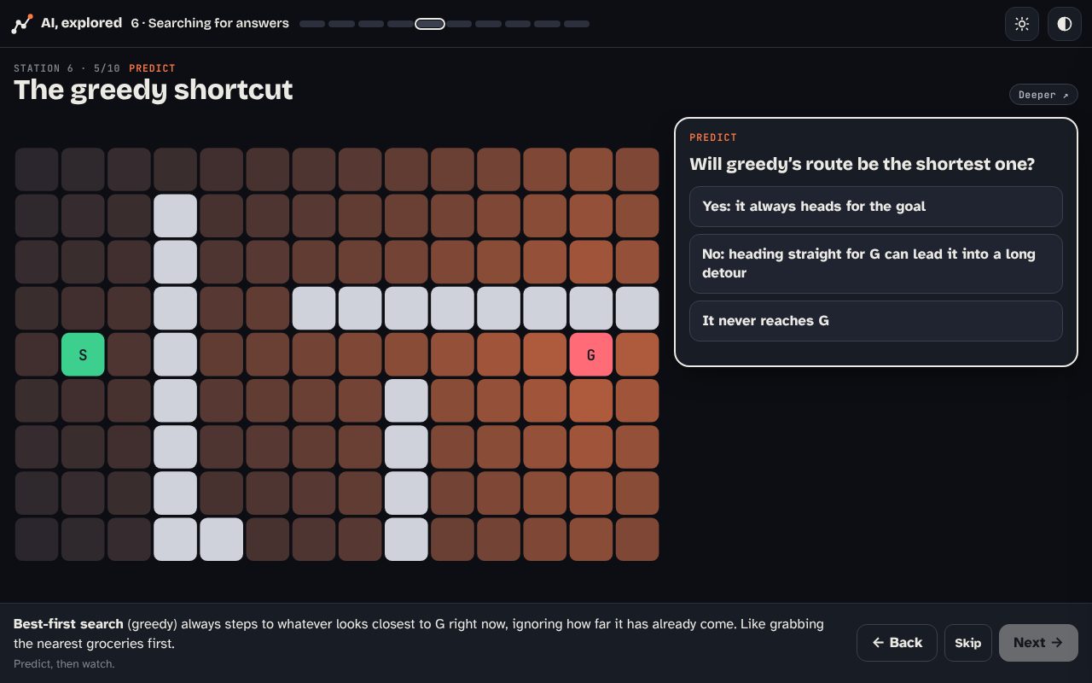1092x683 pixels.
Task: Go Back to the previous step
Action: click(x=897, y=643)
